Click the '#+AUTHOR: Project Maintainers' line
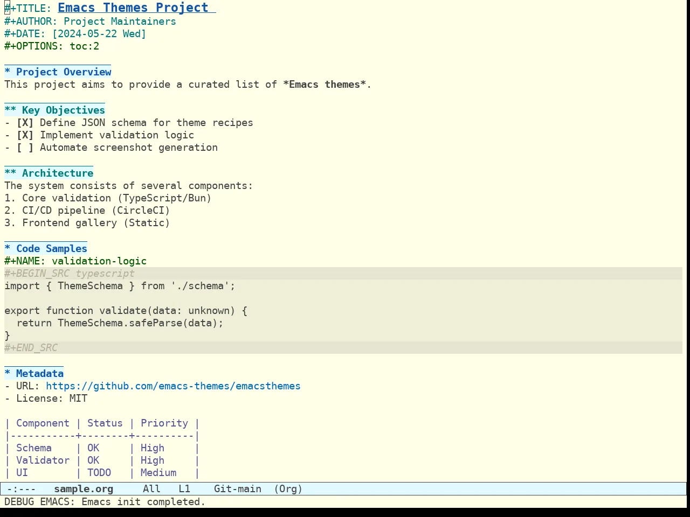This screenshot has height=517, width=690. pyautogui.click(x=90, y=22)
